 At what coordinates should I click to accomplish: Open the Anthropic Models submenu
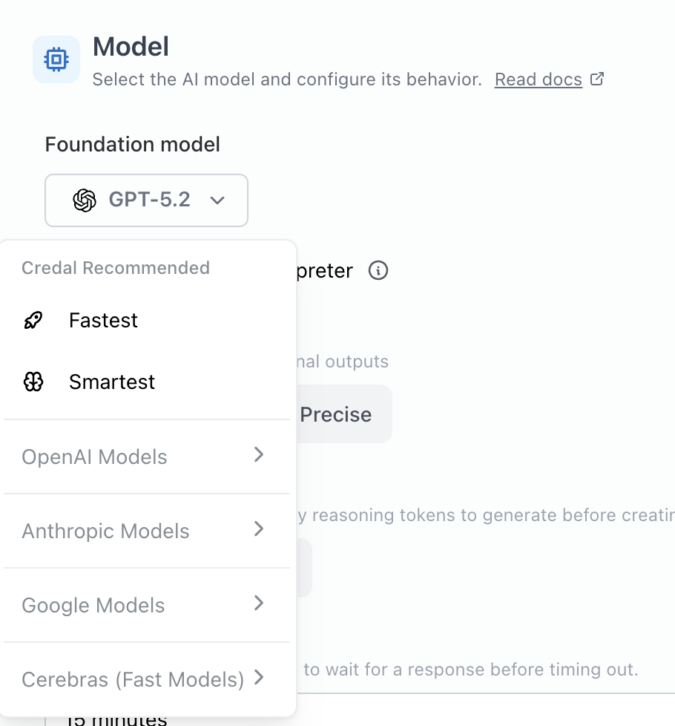point(106,532)
